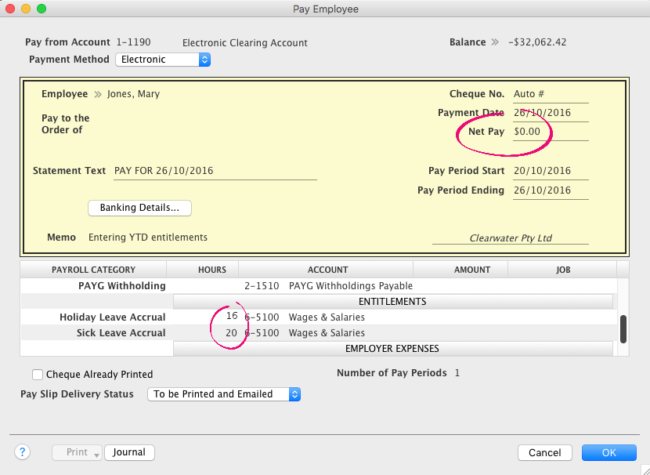Click the Employer Expenses section header
This screenshot has width=650, height=475.
pos(392,349)
